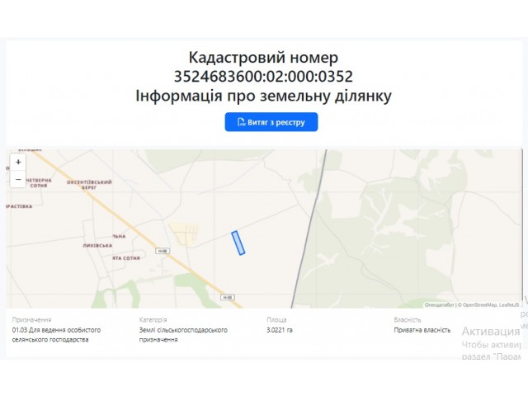Image resolution: width=528 pixels, height=396 pixels.
Task: Open the Витяг з реєстру extract
Action: (271, 122)
